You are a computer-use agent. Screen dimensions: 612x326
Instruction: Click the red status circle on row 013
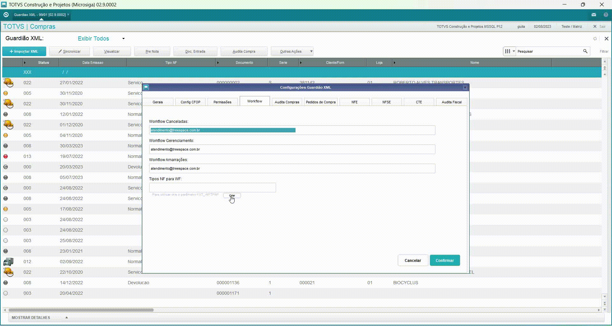click(x=5, y=156)
